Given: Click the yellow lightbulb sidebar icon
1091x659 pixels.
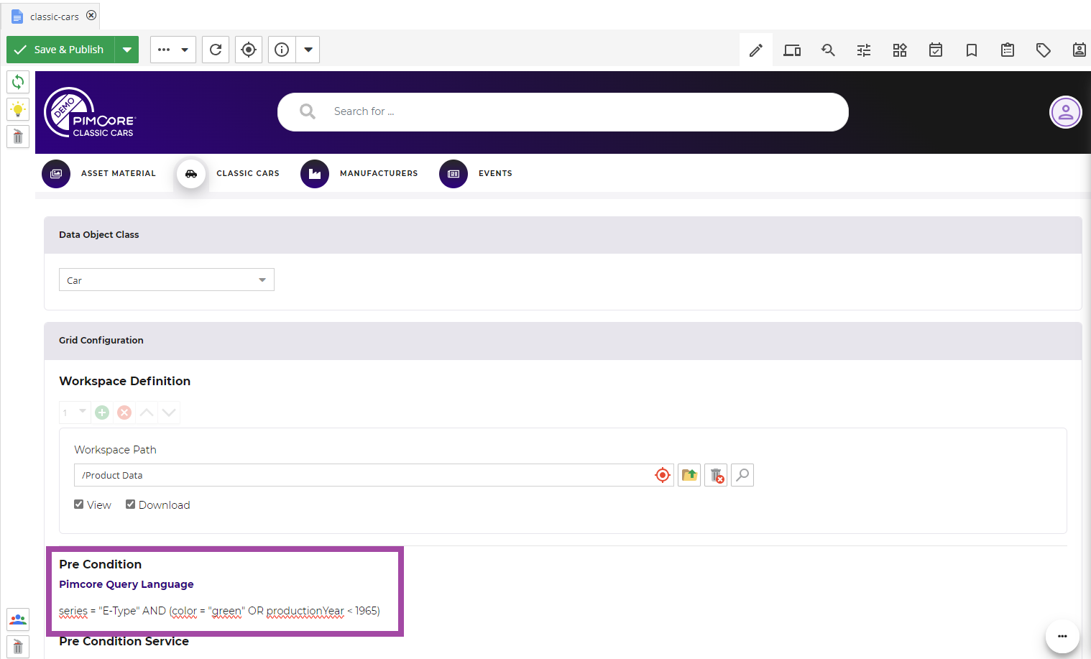Looking at the screenshot, I should pyautogui.click(x=17, y=109).
